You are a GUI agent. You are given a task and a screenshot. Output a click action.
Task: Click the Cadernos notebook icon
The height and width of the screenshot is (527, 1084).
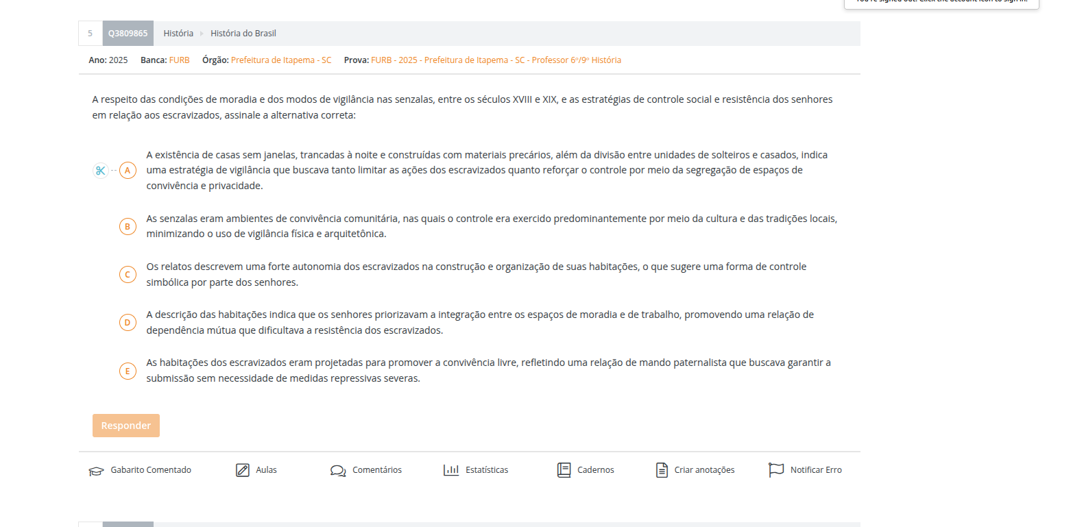tap(564, 470)
